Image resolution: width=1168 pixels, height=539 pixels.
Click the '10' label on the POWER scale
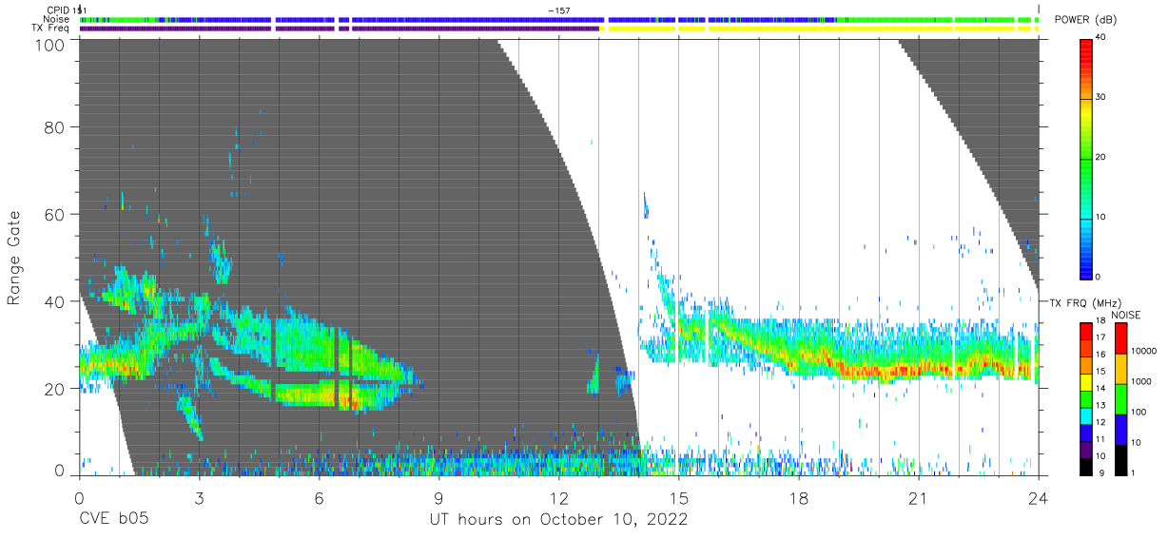pos(1100,218)
